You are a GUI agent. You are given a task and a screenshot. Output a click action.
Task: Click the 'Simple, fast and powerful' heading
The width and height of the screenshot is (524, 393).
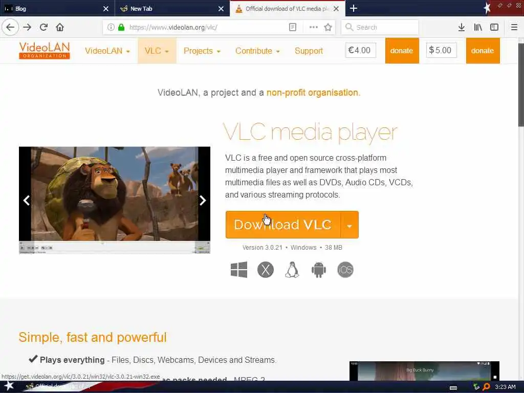point(93,337)
